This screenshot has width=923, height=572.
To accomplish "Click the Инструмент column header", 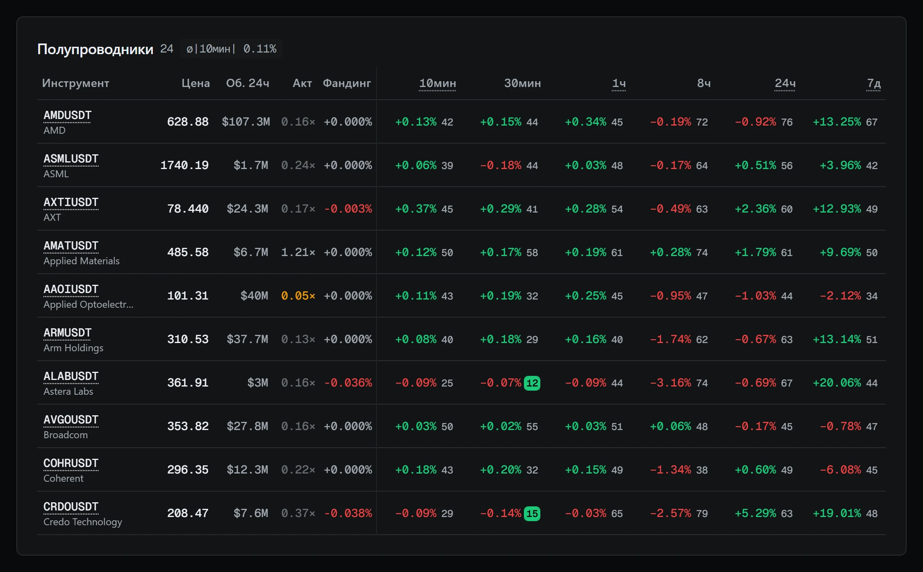I will [x=76, y=83].
